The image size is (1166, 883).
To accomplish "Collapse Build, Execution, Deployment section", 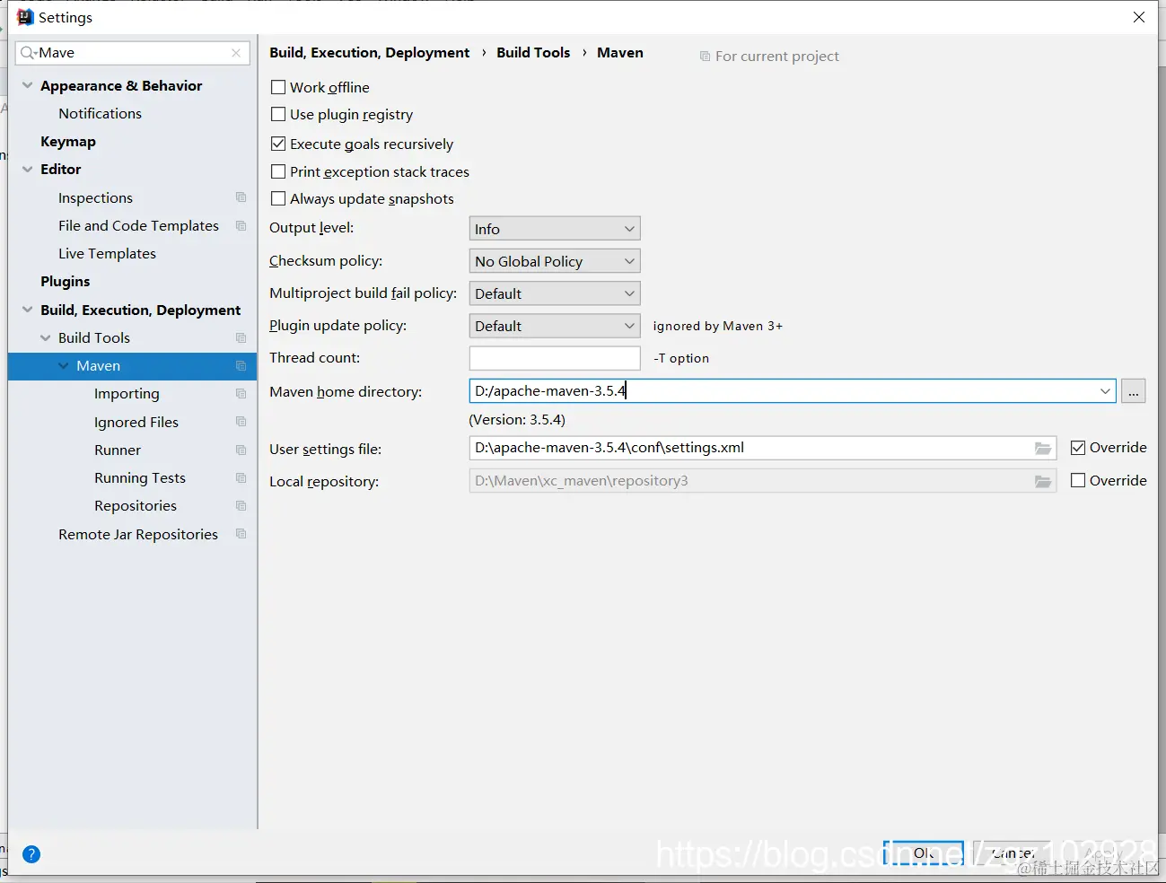I will (x=28, y=310).
